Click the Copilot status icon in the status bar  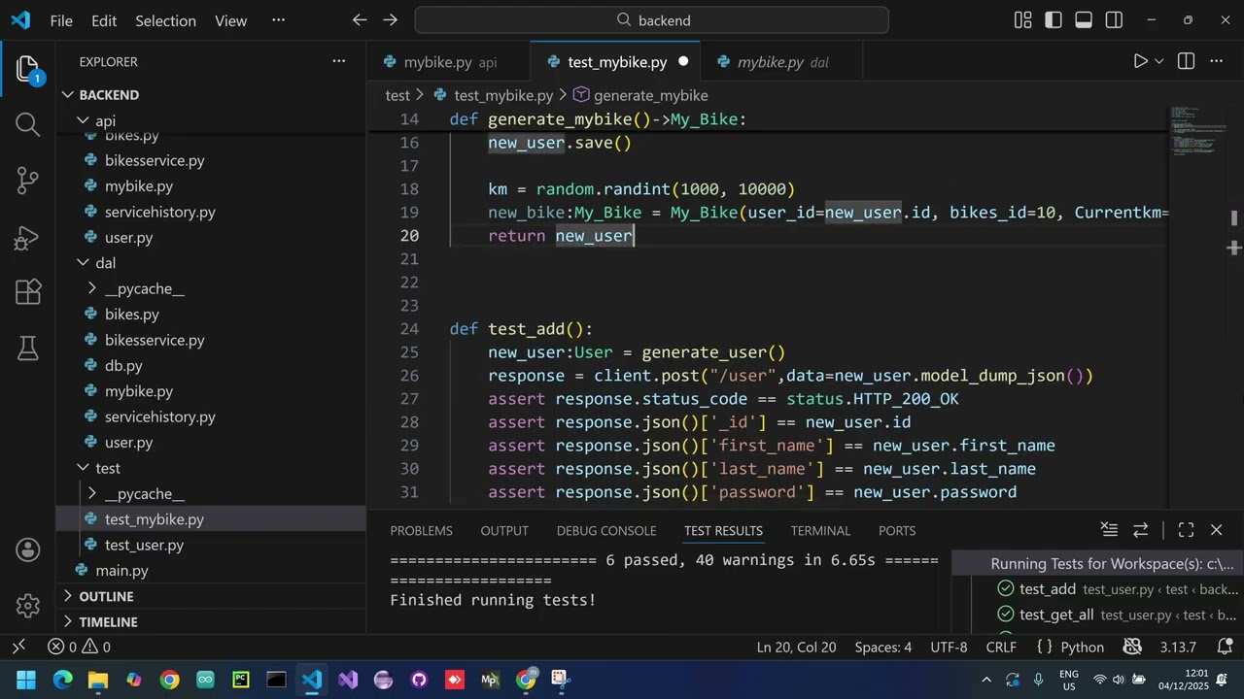[x=1132, y=647]
